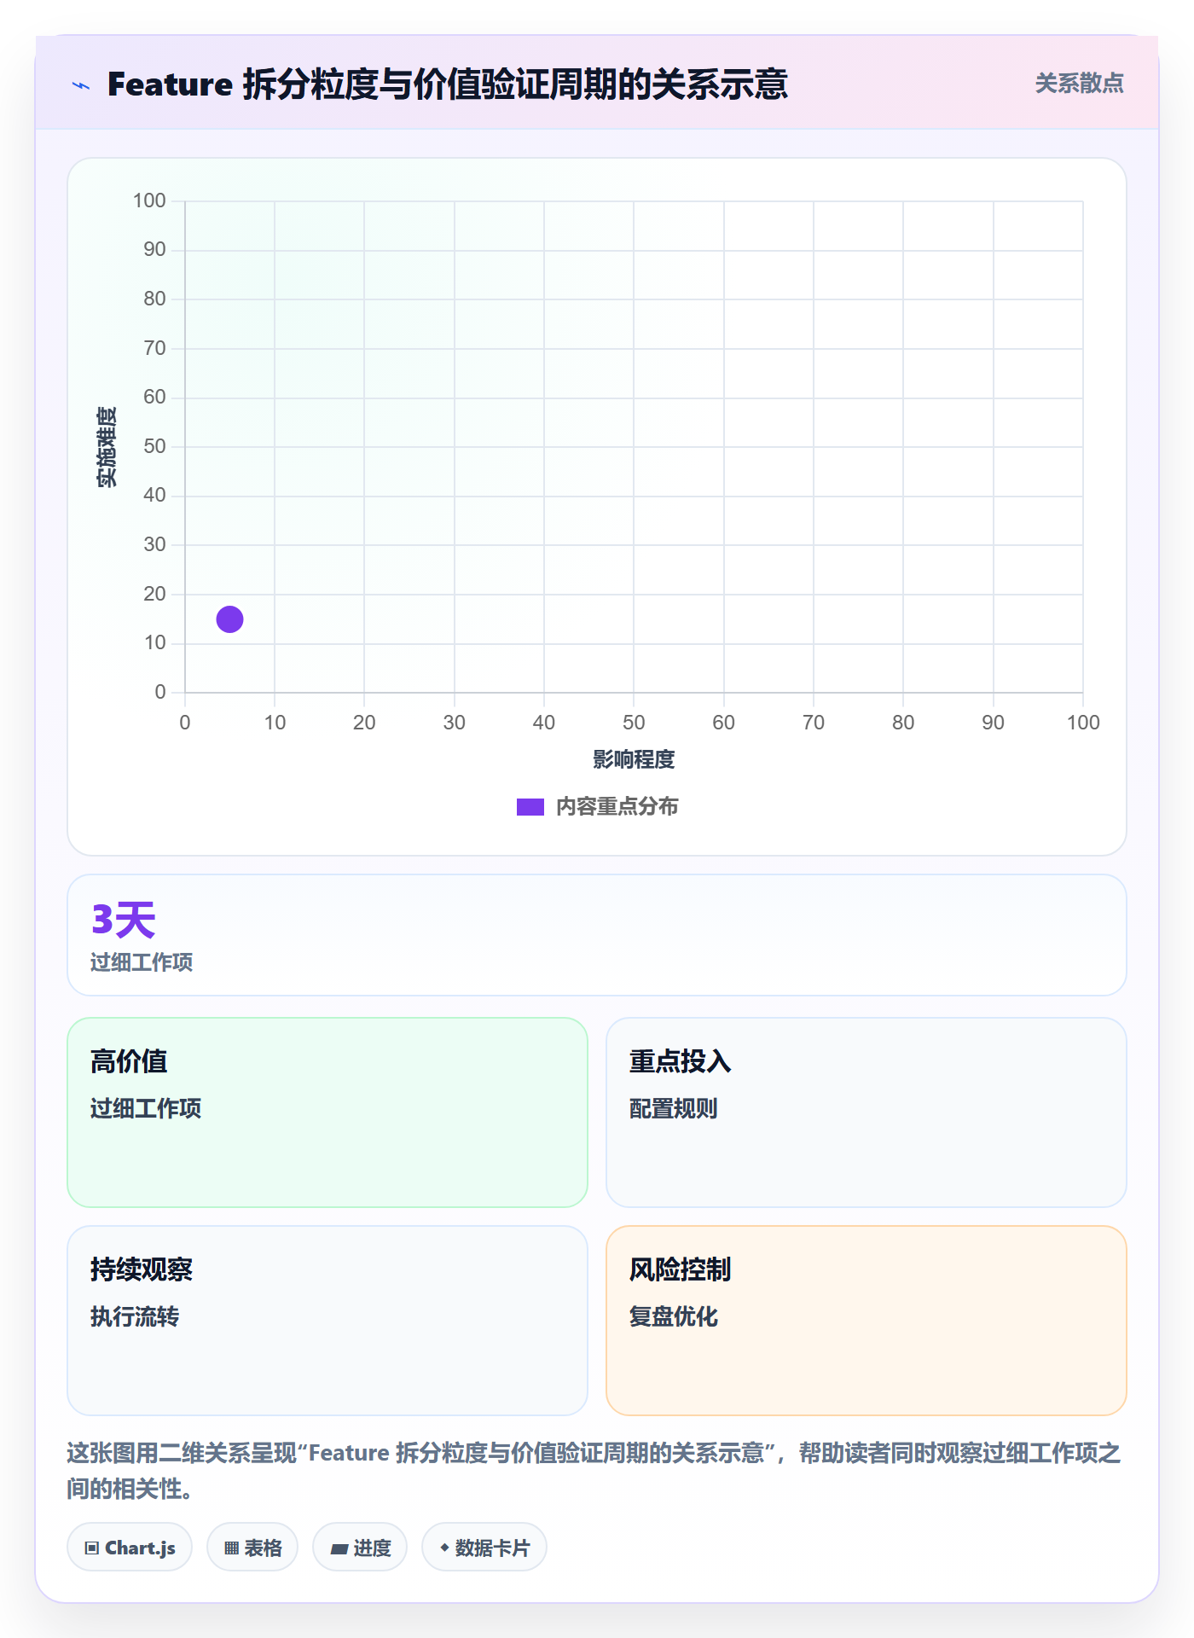Screen dimensions: 1194x1638
Task: Click the description paragraph beginning 这张图用二维关系
Action: 594,1471
